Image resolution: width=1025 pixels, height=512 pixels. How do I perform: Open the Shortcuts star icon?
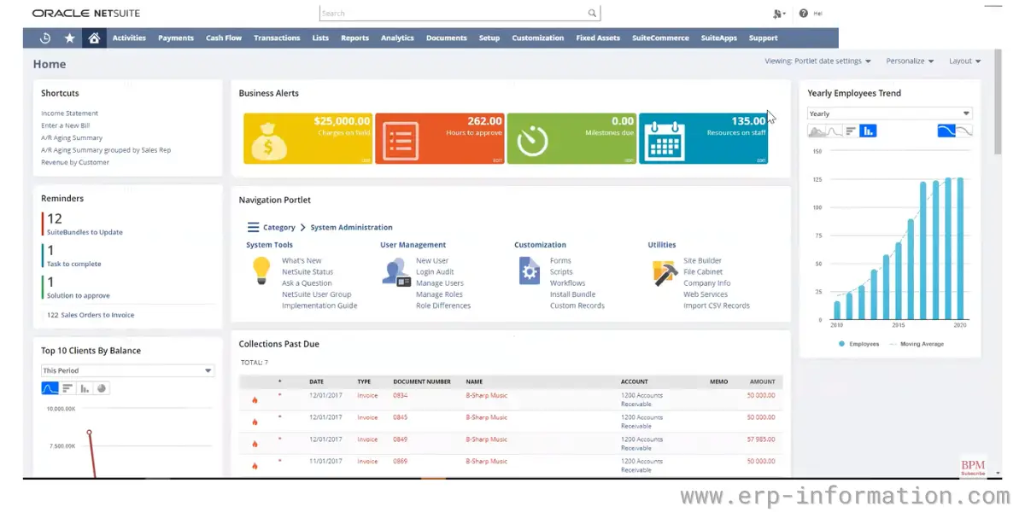(69, 38)
